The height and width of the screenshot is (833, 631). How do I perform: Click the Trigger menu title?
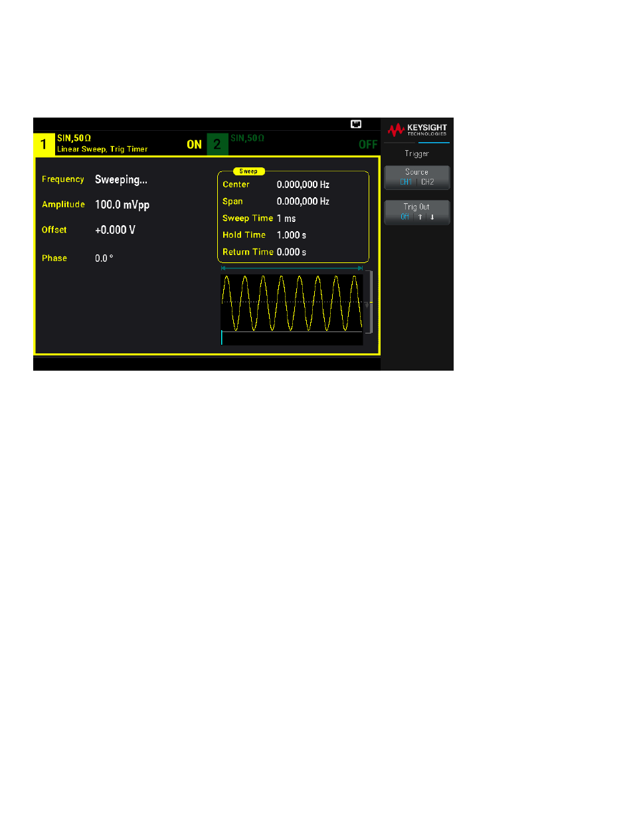(x=417, y=153)
